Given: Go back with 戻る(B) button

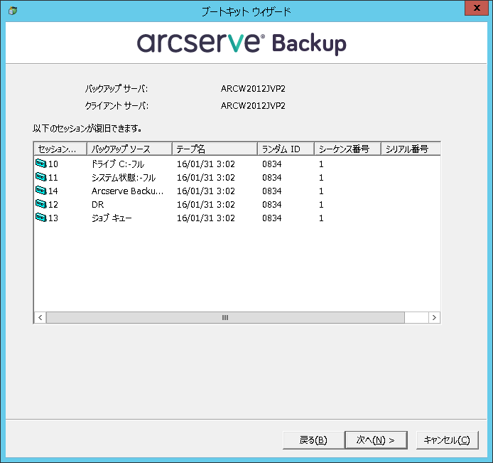Looking at the screenshot, I should (x=313, y=440).
